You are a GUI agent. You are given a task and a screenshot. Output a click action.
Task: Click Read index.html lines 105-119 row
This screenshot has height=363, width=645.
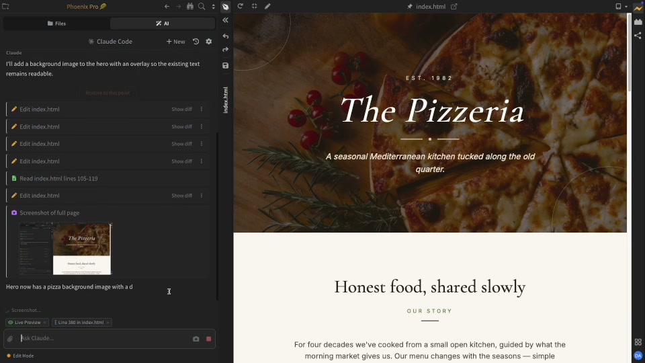(x=107, y=179)
